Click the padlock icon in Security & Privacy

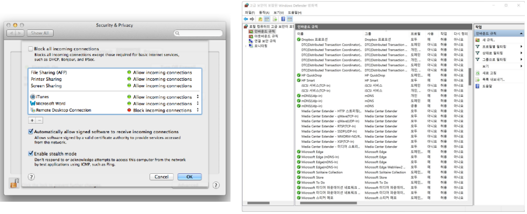point(14,183)
